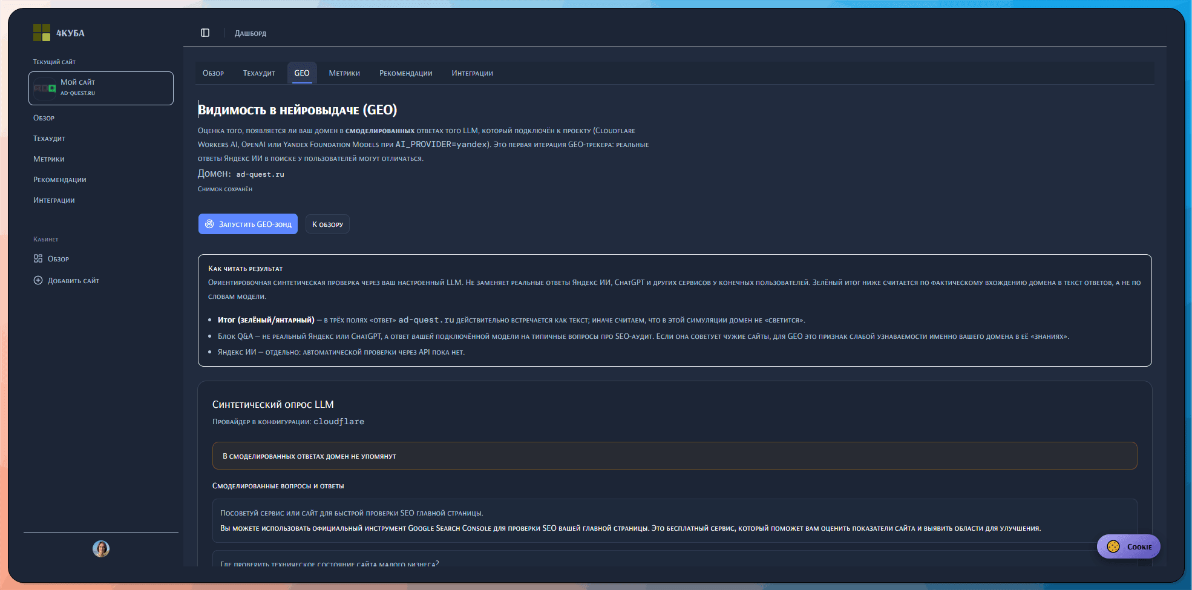Click the 4КУБА logo icon
Viewport: 1192px width, 590px height.
[x=41, y=33]
